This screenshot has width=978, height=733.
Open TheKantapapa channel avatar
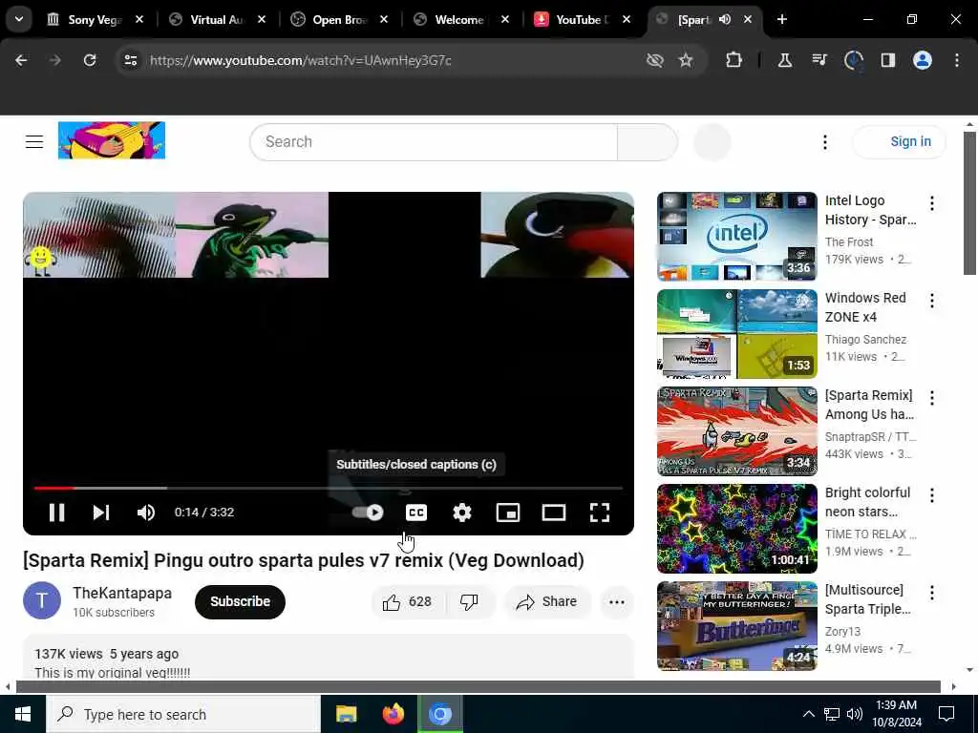[x=42, y=600]
